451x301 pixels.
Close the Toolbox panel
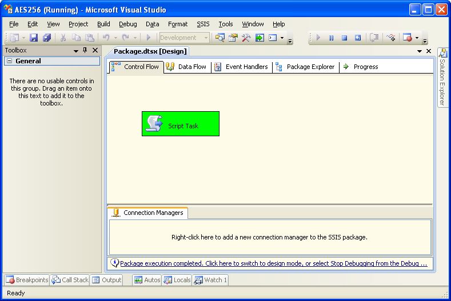pyautogui.click(x=95, y=50)
